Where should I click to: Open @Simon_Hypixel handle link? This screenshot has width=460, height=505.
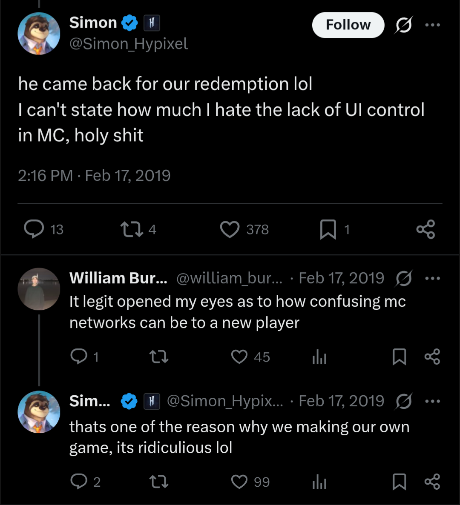coord(128,44)
